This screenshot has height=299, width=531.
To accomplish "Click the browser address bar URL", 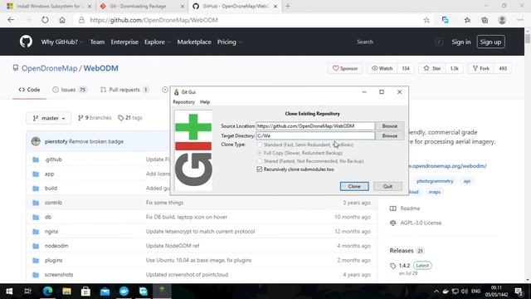I will tap(153, 20).
